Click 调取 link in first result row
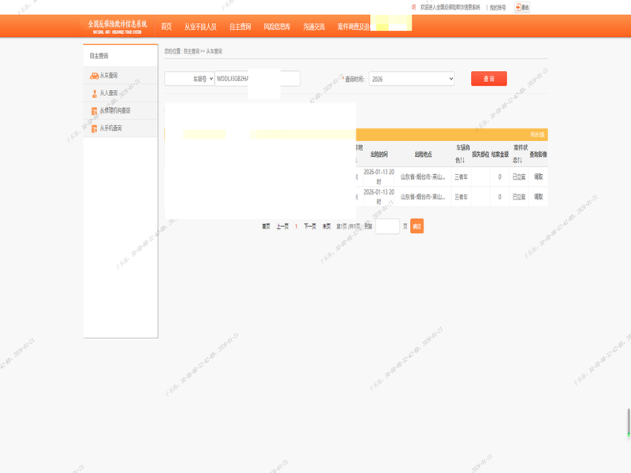Image resolution: width=631 pixels, height=473 pixels. (539, 177)
